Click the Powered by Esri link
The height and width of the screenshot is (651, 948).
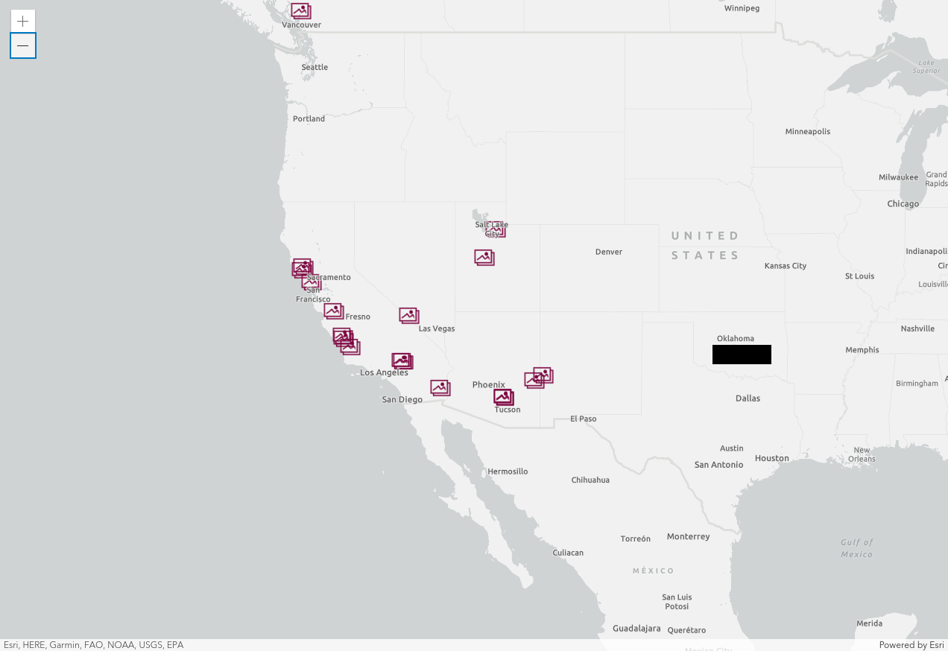point(911,645)
